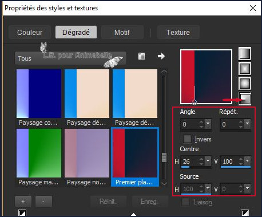The image size is (262, 217).
Task: Toggle the Liaison checkbox
Action: pyautogui.click(x=185, y=202)
